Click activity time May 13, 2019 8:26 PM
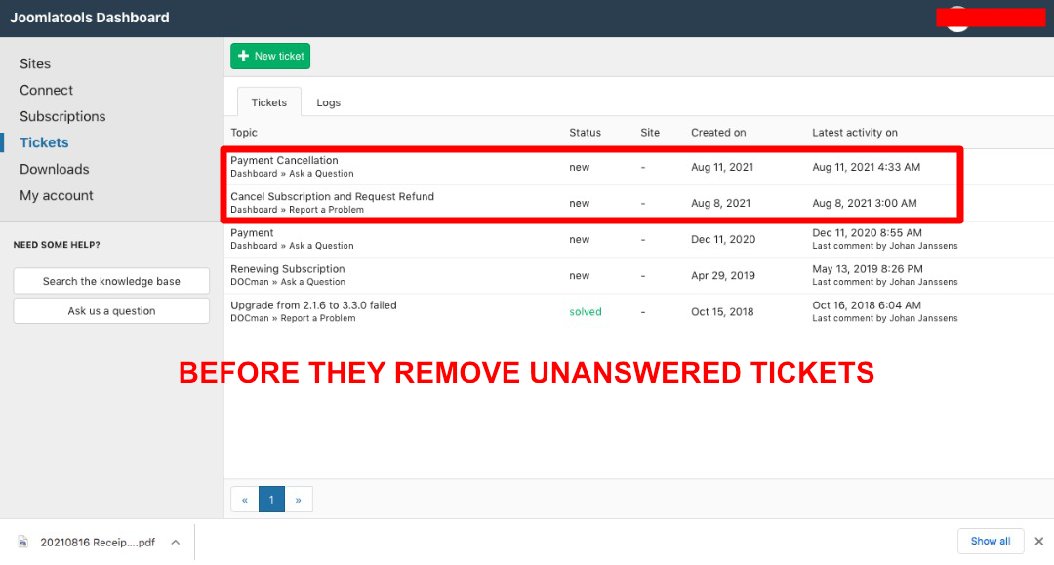Viewport: 1054px width, 565px height. (868, 269)
